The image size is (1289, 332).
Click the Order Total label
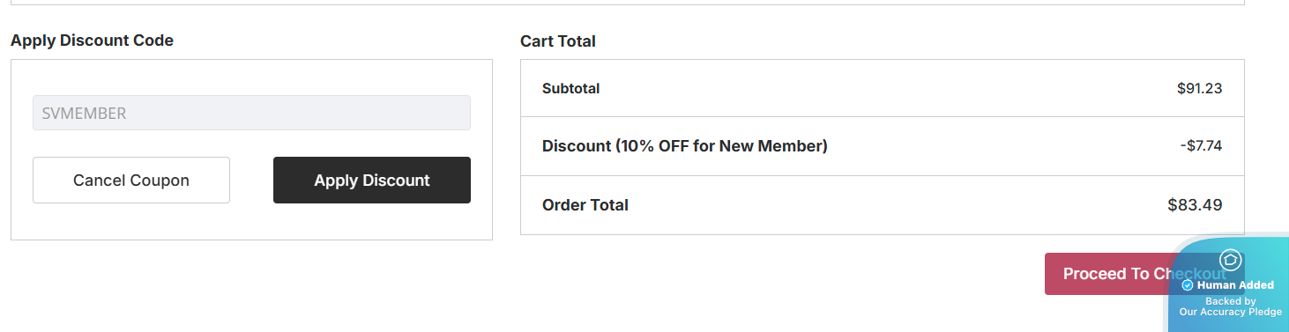pyautogui.click(x=585, y=205)
